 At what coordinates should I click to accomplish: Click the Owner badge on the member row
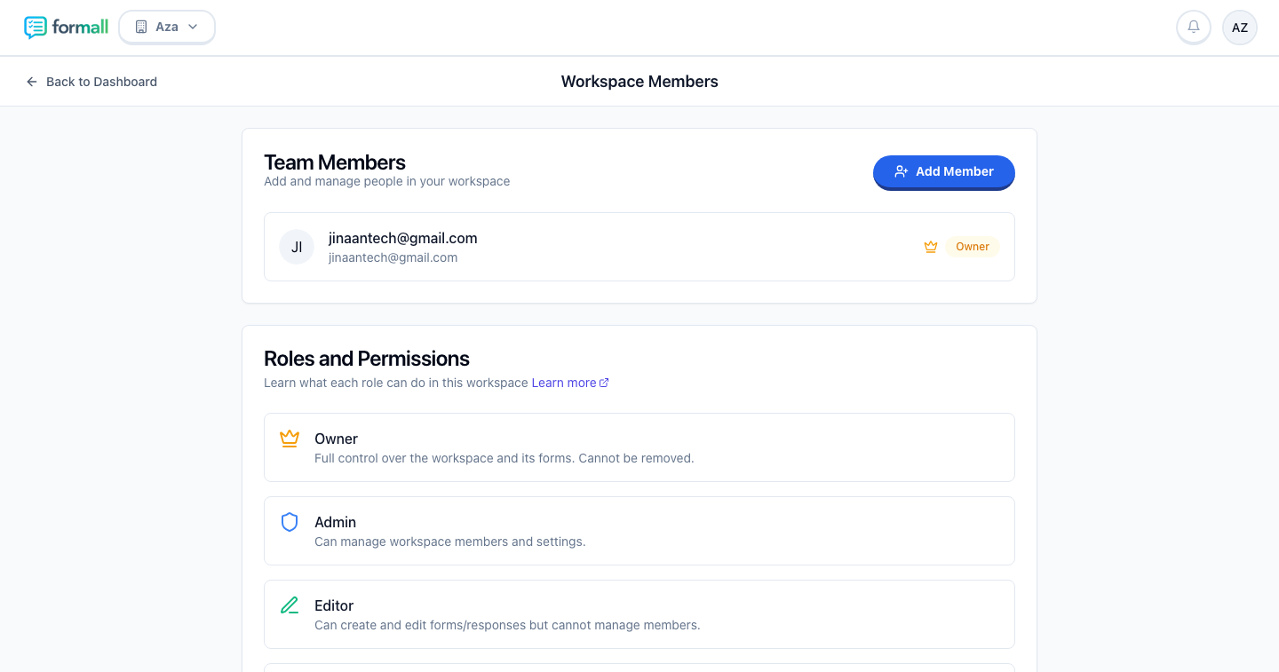tap(973, 247)
